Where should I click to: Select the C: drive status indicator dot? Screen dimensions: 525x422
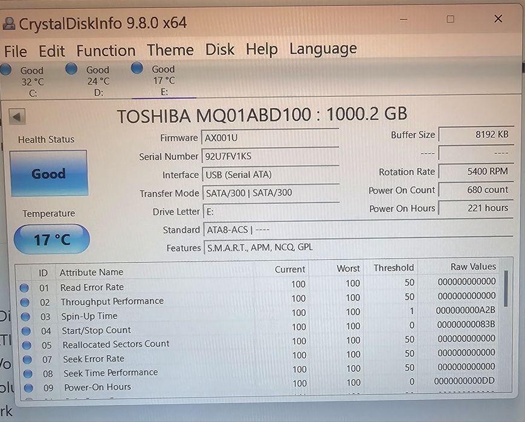(5, 69)
